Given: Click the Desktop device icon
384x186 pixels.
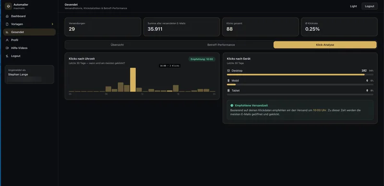Looking at the screenshot, I should tap(228, 71).
